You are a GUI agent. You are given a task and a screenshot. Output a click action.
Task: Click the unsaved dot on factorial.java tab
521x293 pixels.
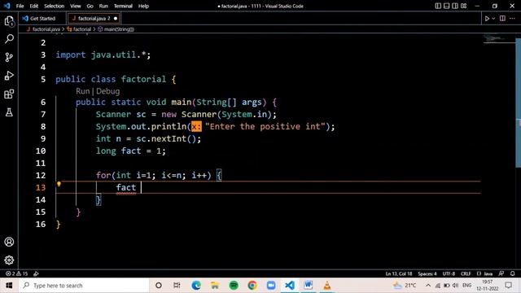pyautogui.click(x=116, y=19)
